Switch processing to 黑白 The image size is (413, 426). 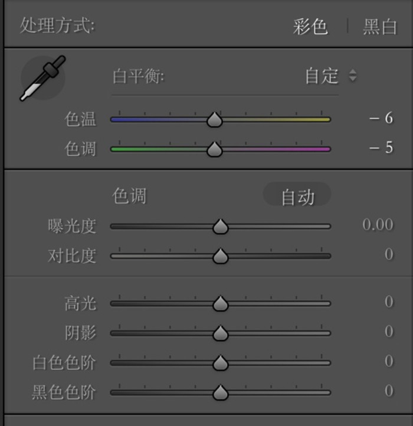[380, 27]
